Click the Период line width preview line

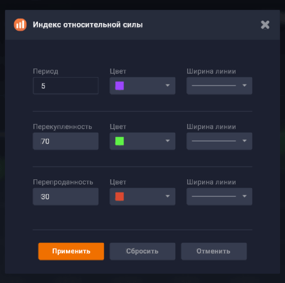pos(214,86)
